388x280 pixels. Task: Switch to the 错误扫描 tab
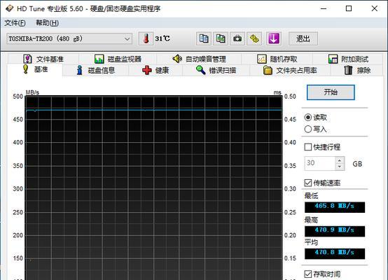pyautogui.click(x=216, y=70)
